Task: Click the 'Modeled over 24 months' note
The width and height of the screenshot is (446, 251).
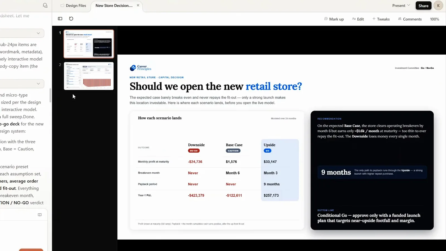Action: [x=283, y=119]
